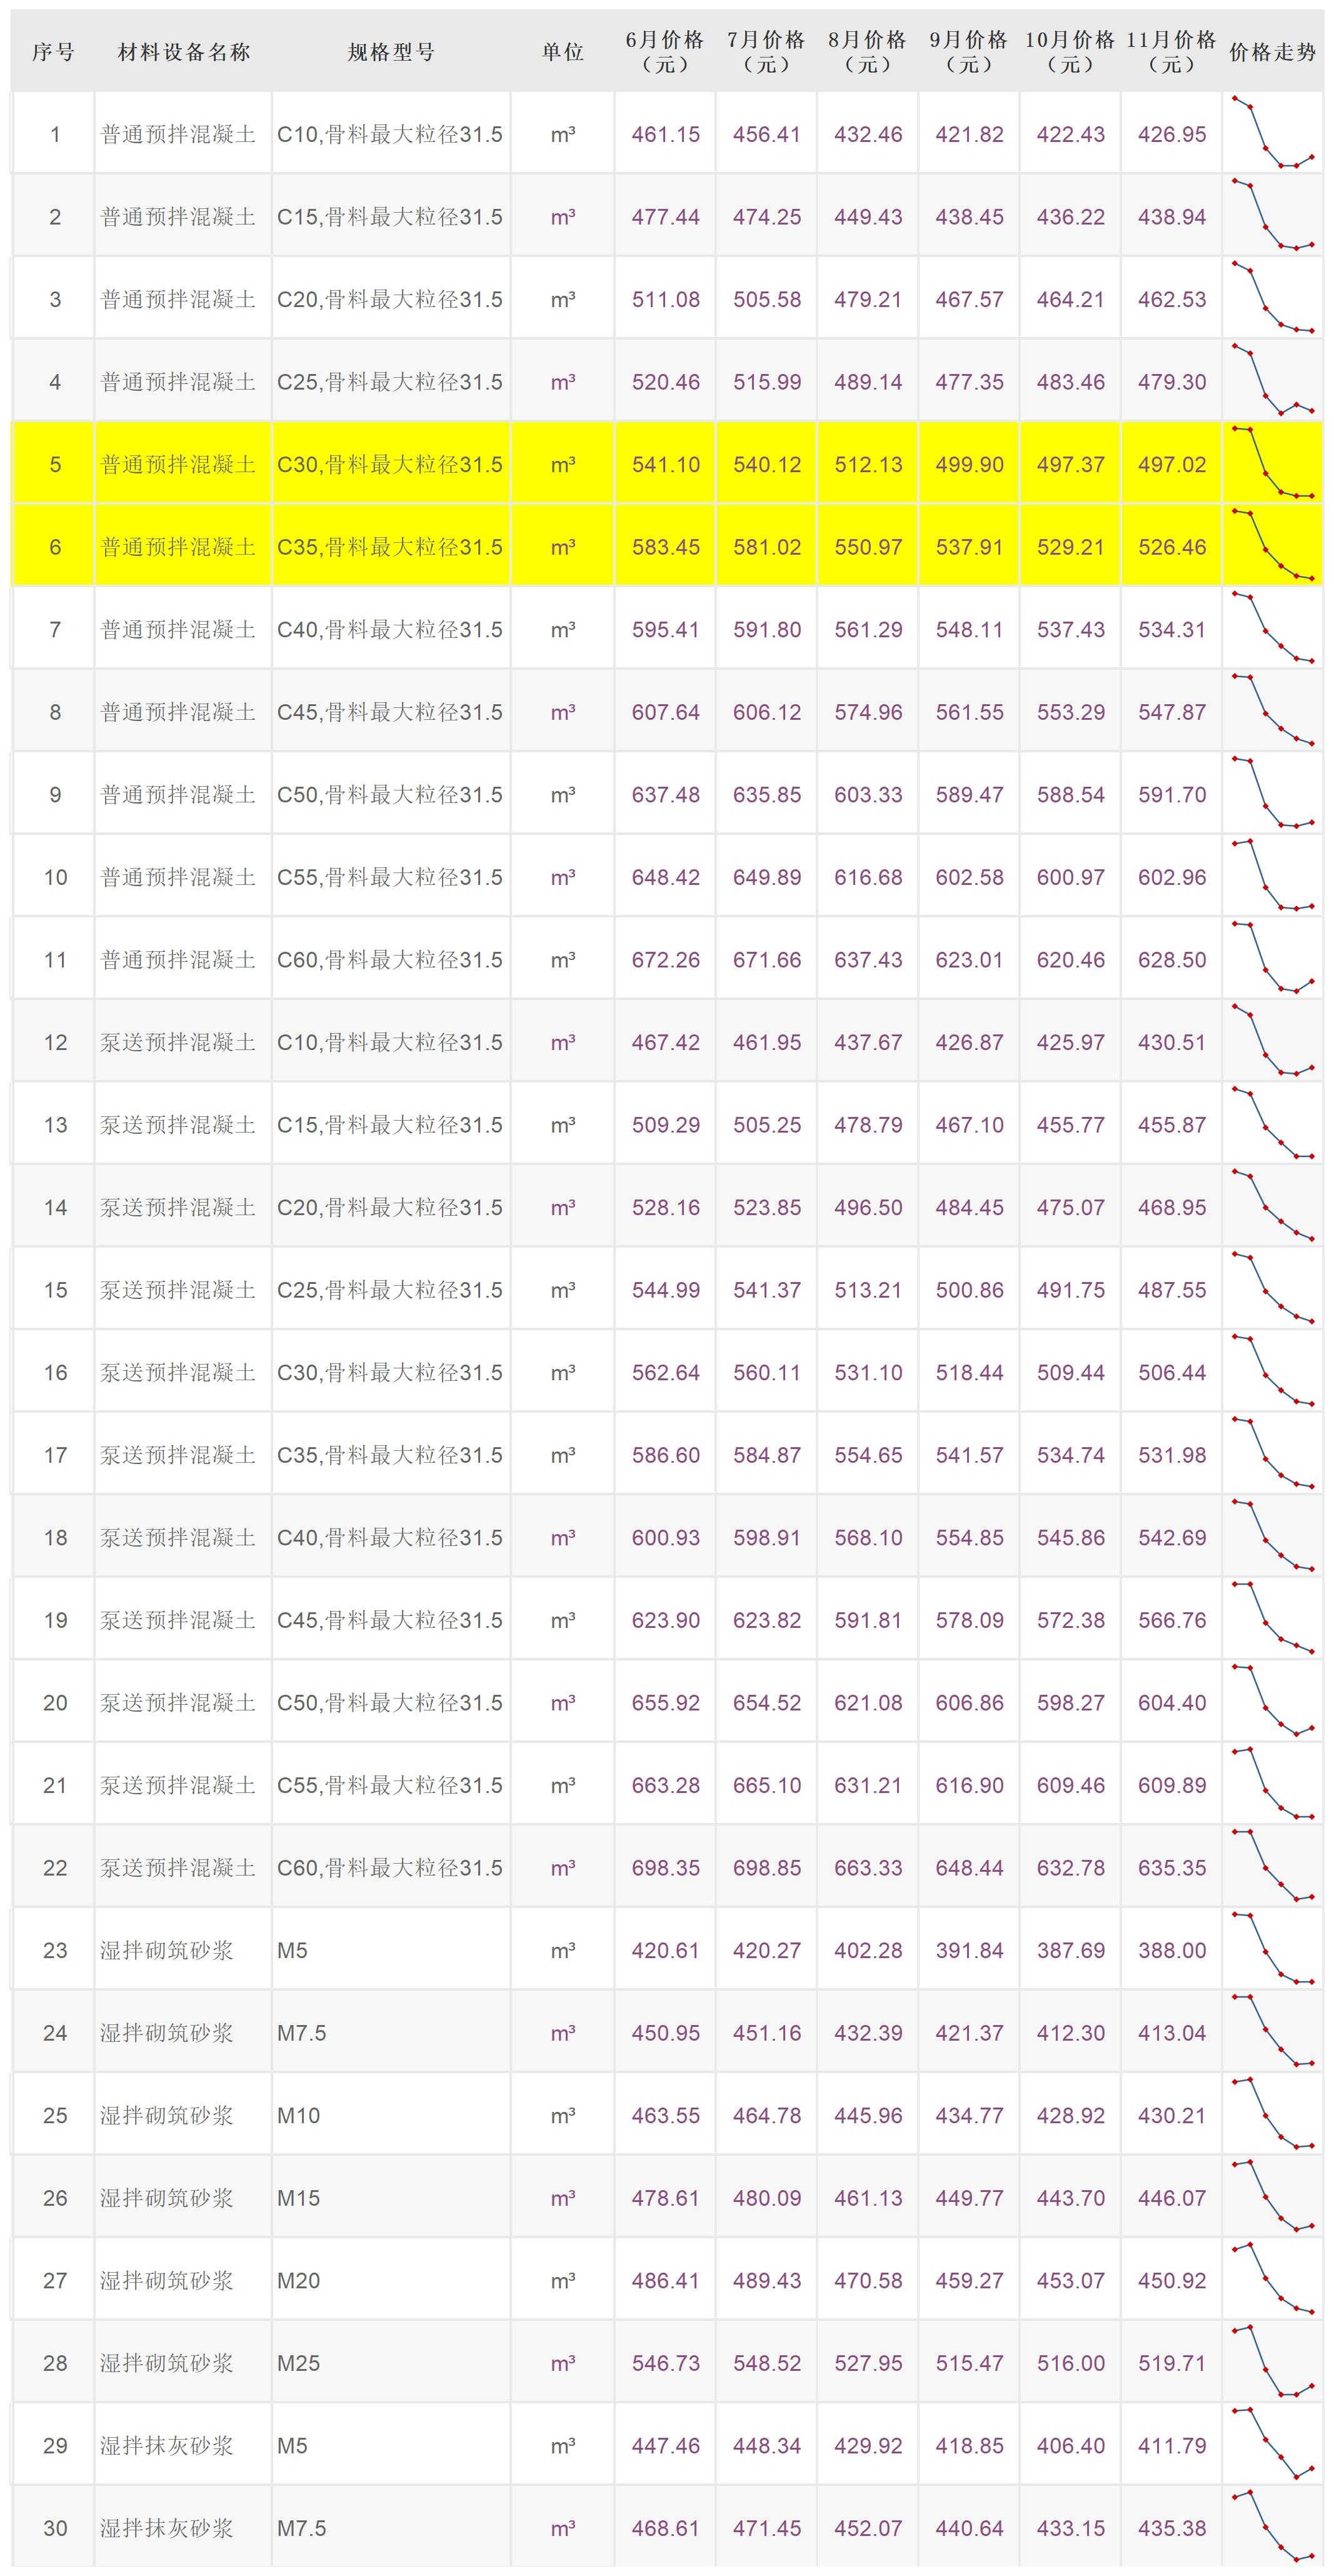The image size is (1334, 2576).
Task: Click the row number 23 cell
Action: [55, 1950]
